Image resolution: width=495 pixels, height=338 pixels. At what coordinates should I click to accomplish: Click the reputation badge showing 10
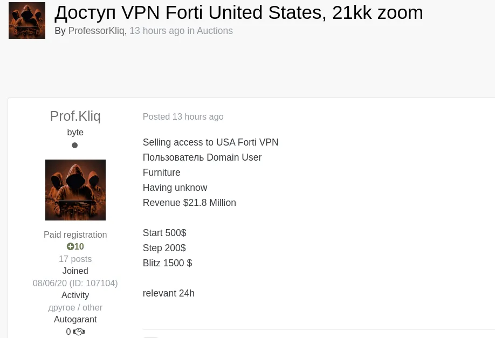pos(75,246)
